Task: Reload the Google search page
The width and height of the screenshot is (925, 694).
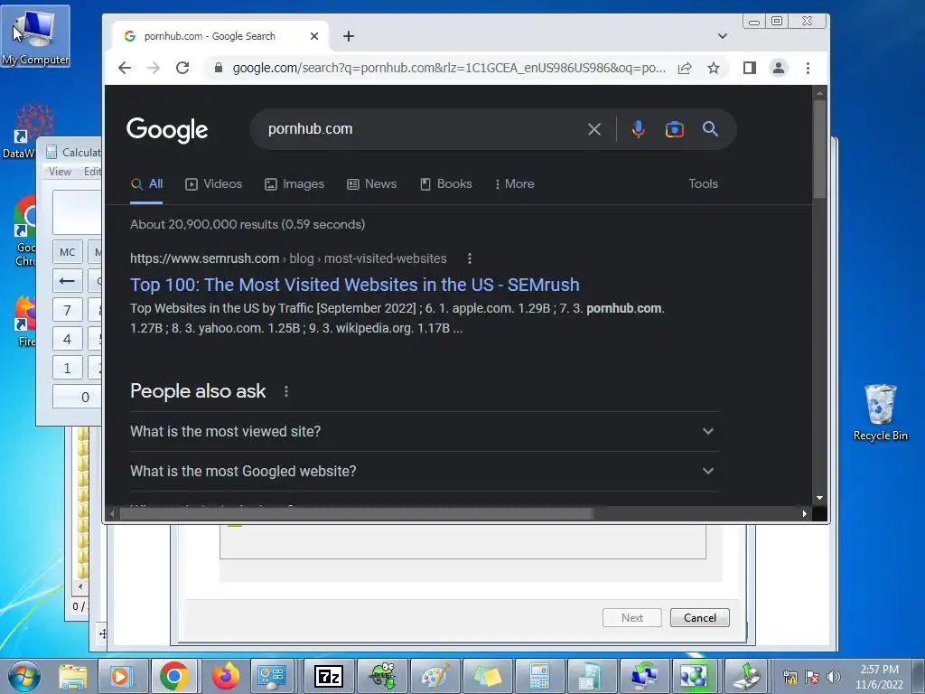Action: 182,68
